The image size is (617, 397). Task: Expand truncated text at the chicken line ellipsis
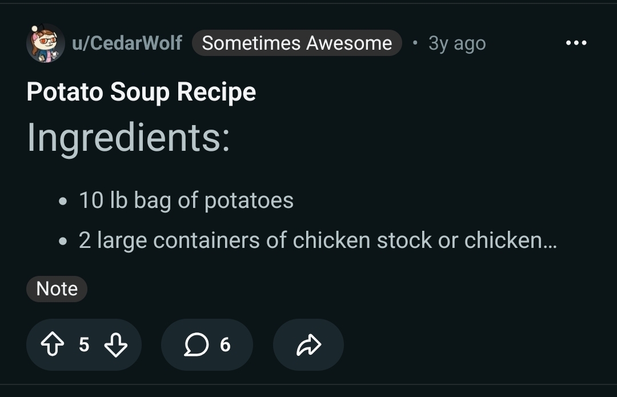click(549, 242)
